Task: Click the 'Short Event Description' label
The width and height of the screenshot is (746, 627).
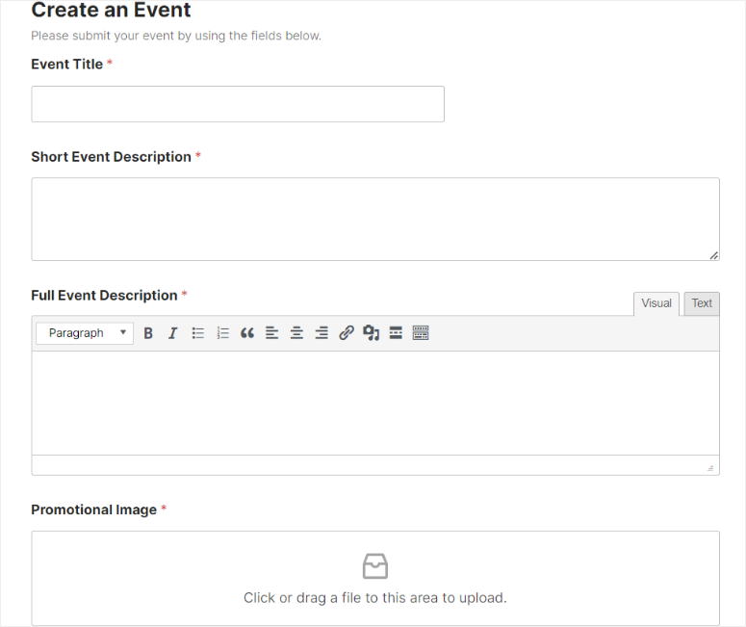Action: (111, 157)
